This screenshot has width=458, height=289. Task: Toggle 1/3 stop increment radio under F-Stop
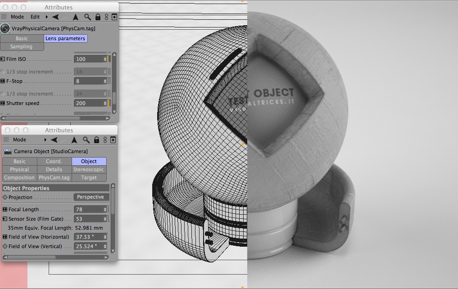click(x=3, y=94)
